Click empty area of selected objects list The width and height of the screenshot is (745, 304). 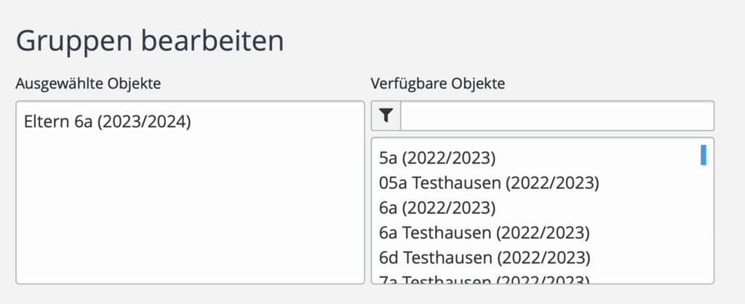[189, 218]
